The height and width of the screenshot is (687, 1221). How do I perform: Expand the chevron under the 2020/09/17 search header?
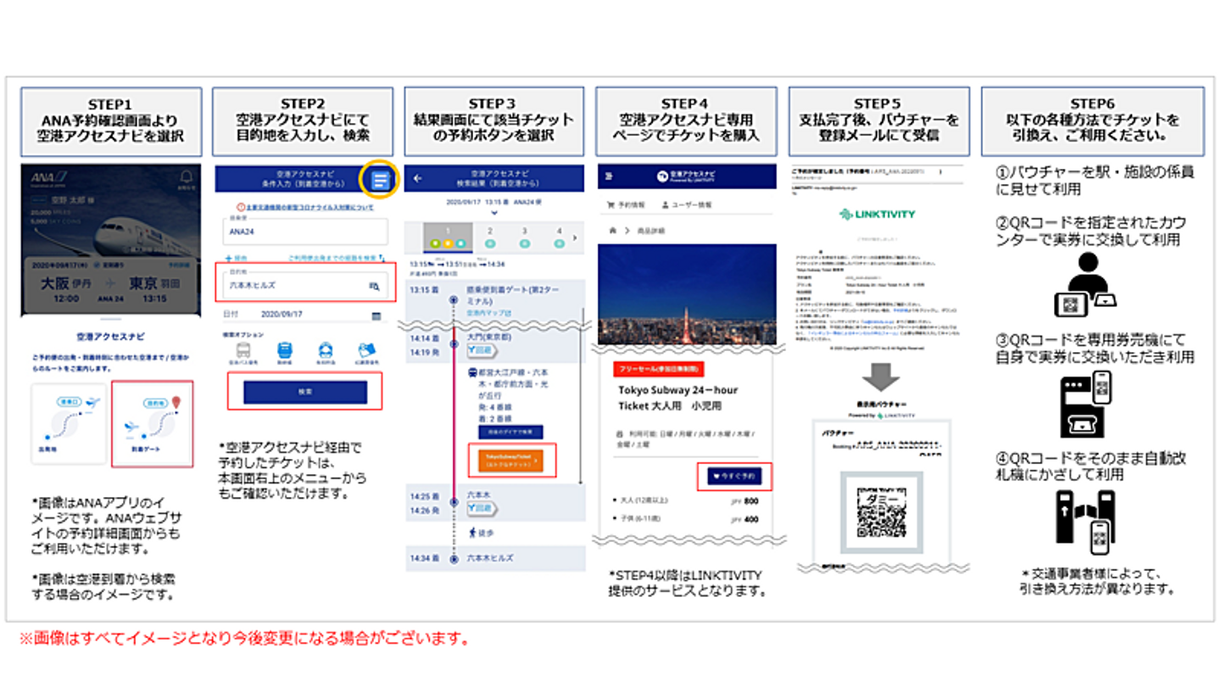495,214
